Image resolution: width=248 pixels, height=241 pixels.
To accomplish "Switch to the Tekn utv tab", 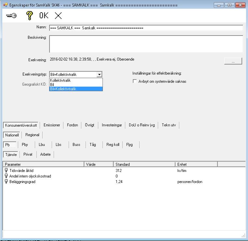I will (x=169, y=125).
